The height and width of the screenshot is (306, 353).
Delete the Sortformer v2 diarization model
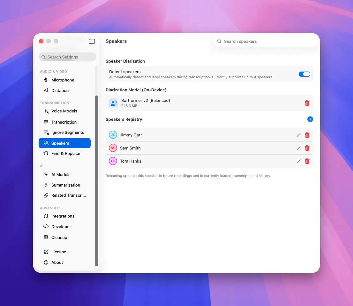(307, 103)
